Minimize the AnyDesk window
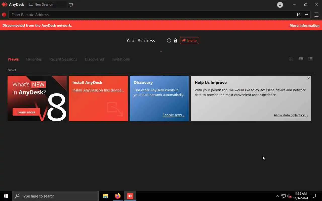 (294, 5)
